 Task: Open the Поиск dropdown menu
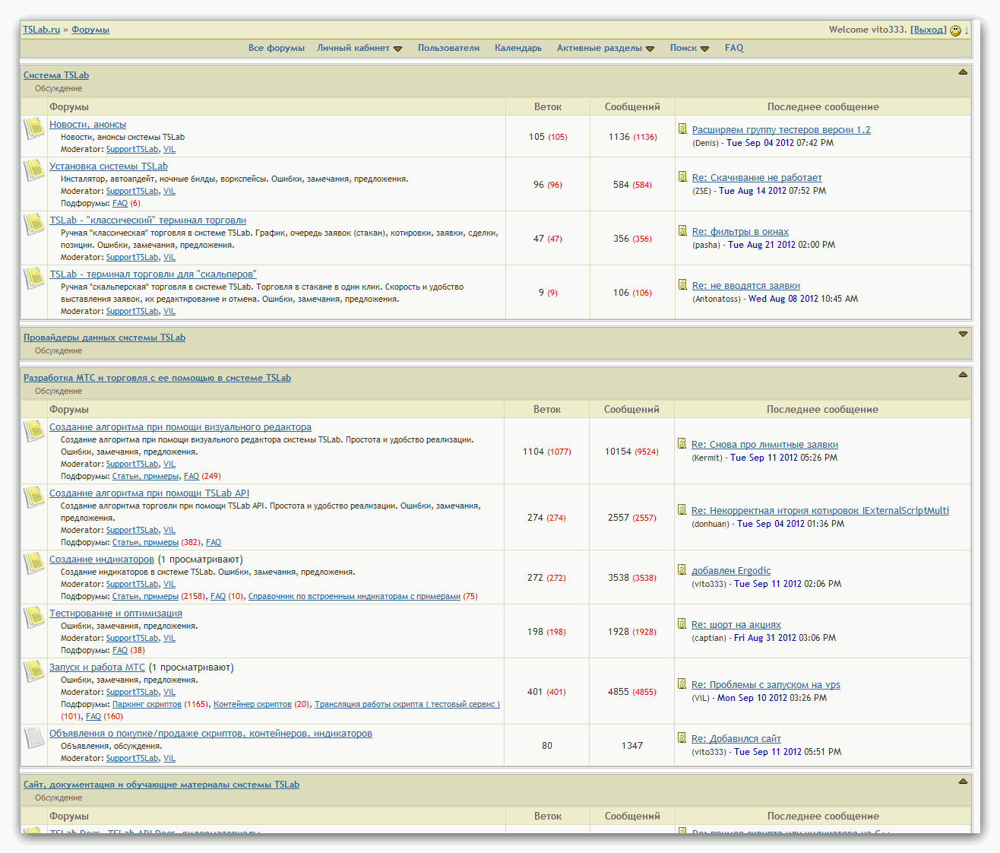[689, 48]
